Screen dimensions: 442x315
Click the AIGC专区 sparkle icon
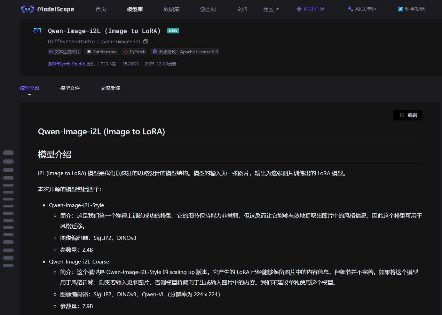pos(350,9)
